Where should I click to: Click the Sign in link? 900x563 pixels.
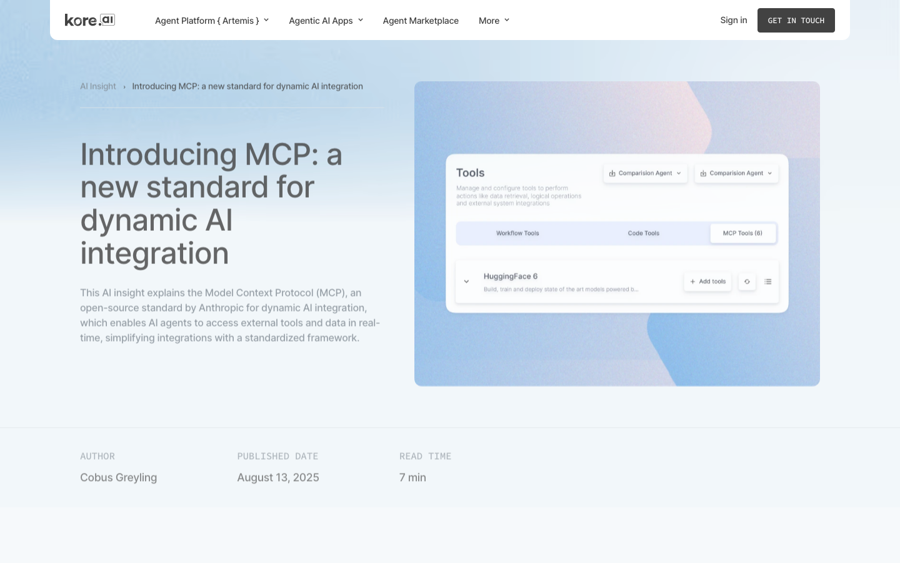734,20
